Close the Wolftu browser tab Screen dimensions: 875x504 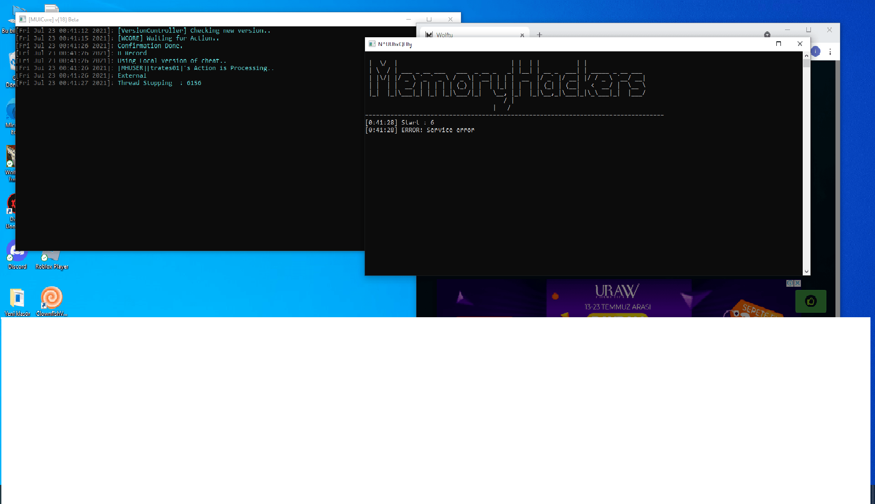click(x=522, y=35)
